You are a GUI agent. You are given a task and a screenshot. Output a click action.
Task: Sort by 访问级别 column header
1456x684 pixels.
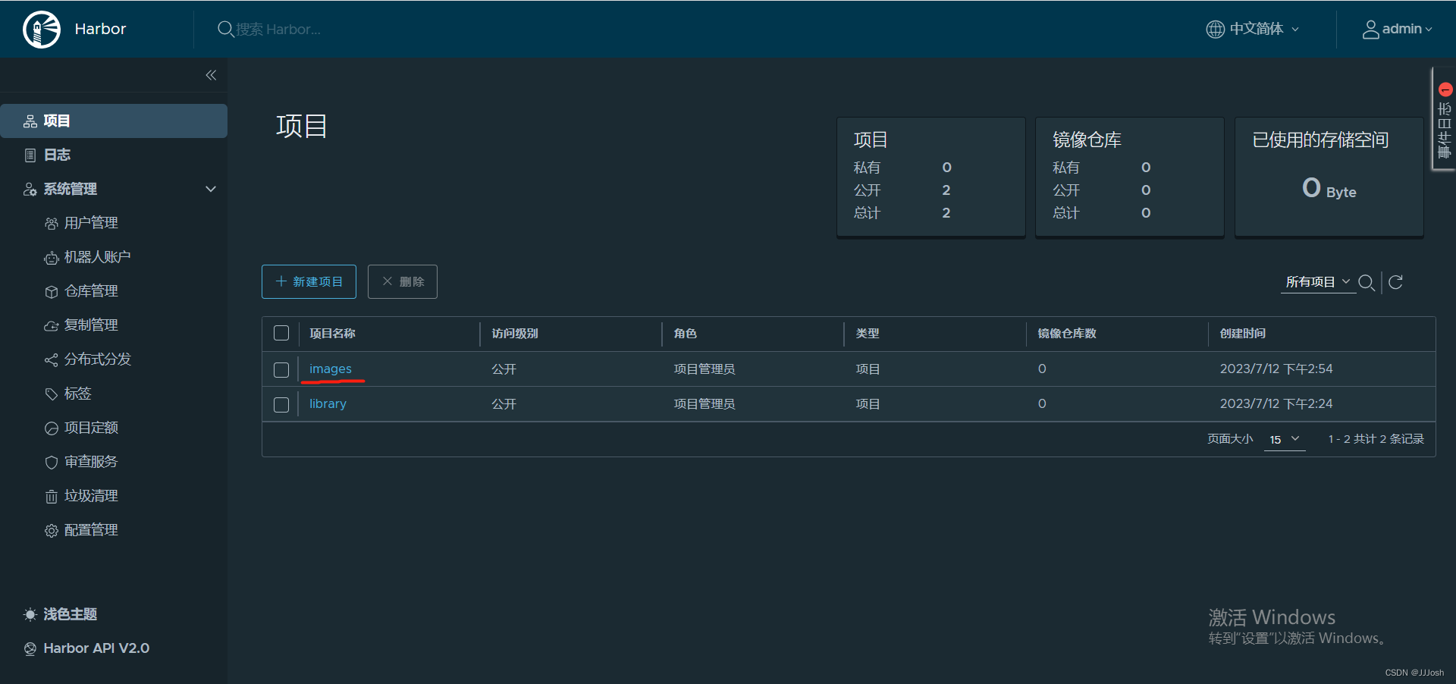coord(515,333)
